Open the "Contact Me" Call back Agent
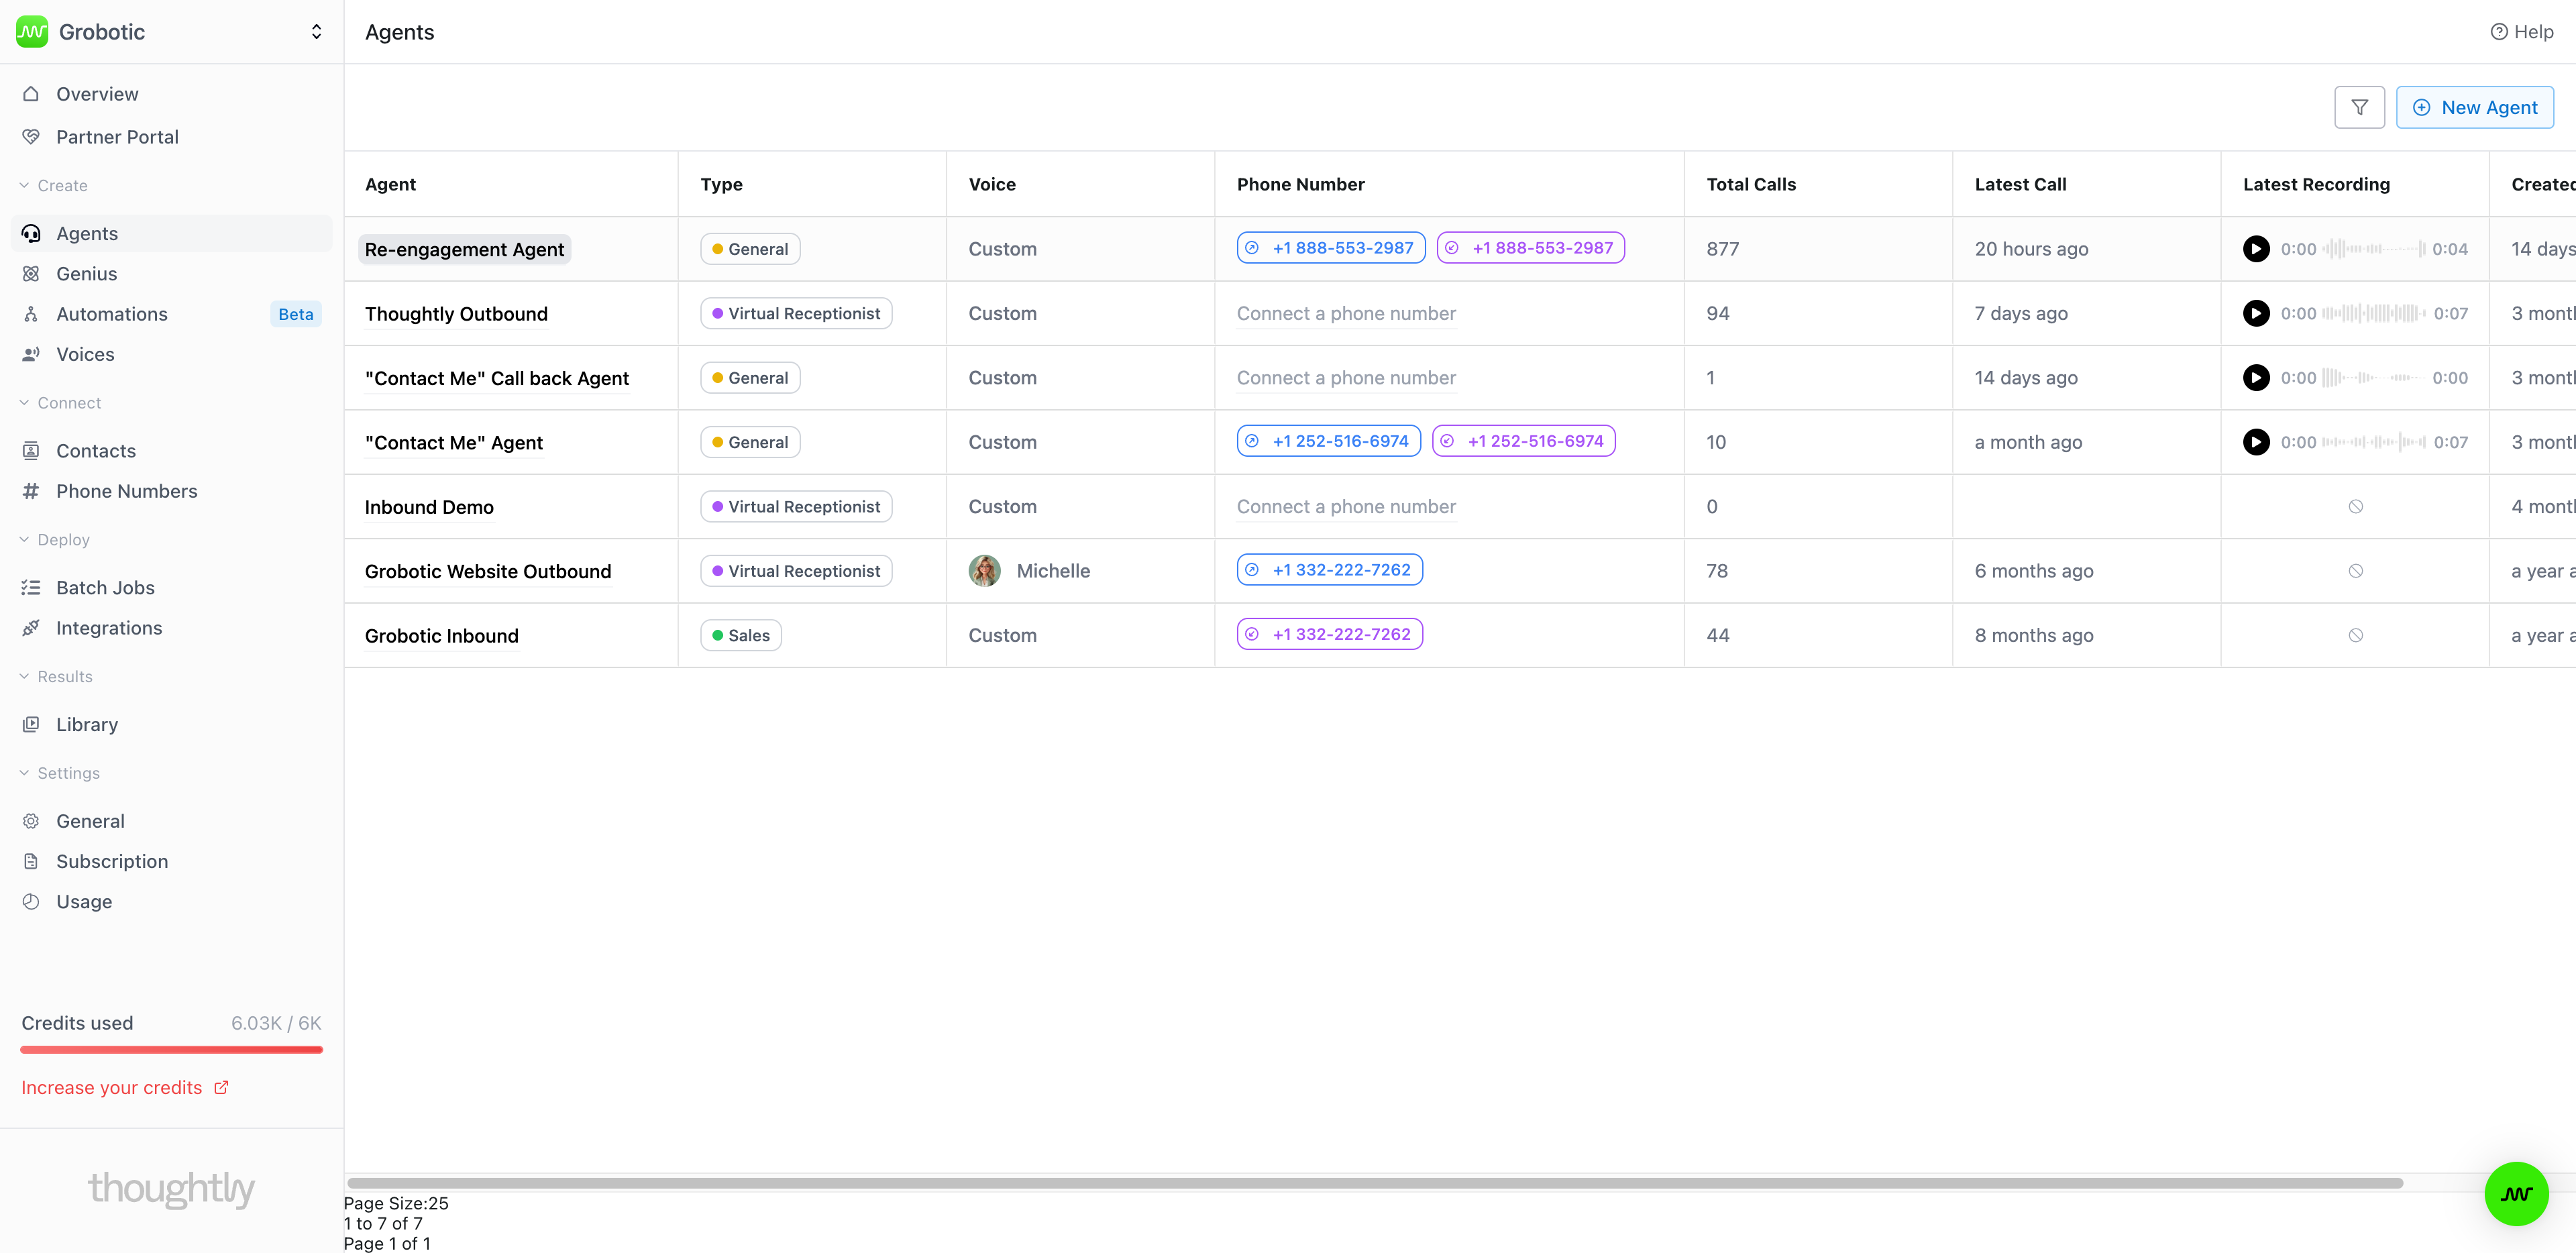This screenshot has width=2576, height=1253. click(497, 378)
